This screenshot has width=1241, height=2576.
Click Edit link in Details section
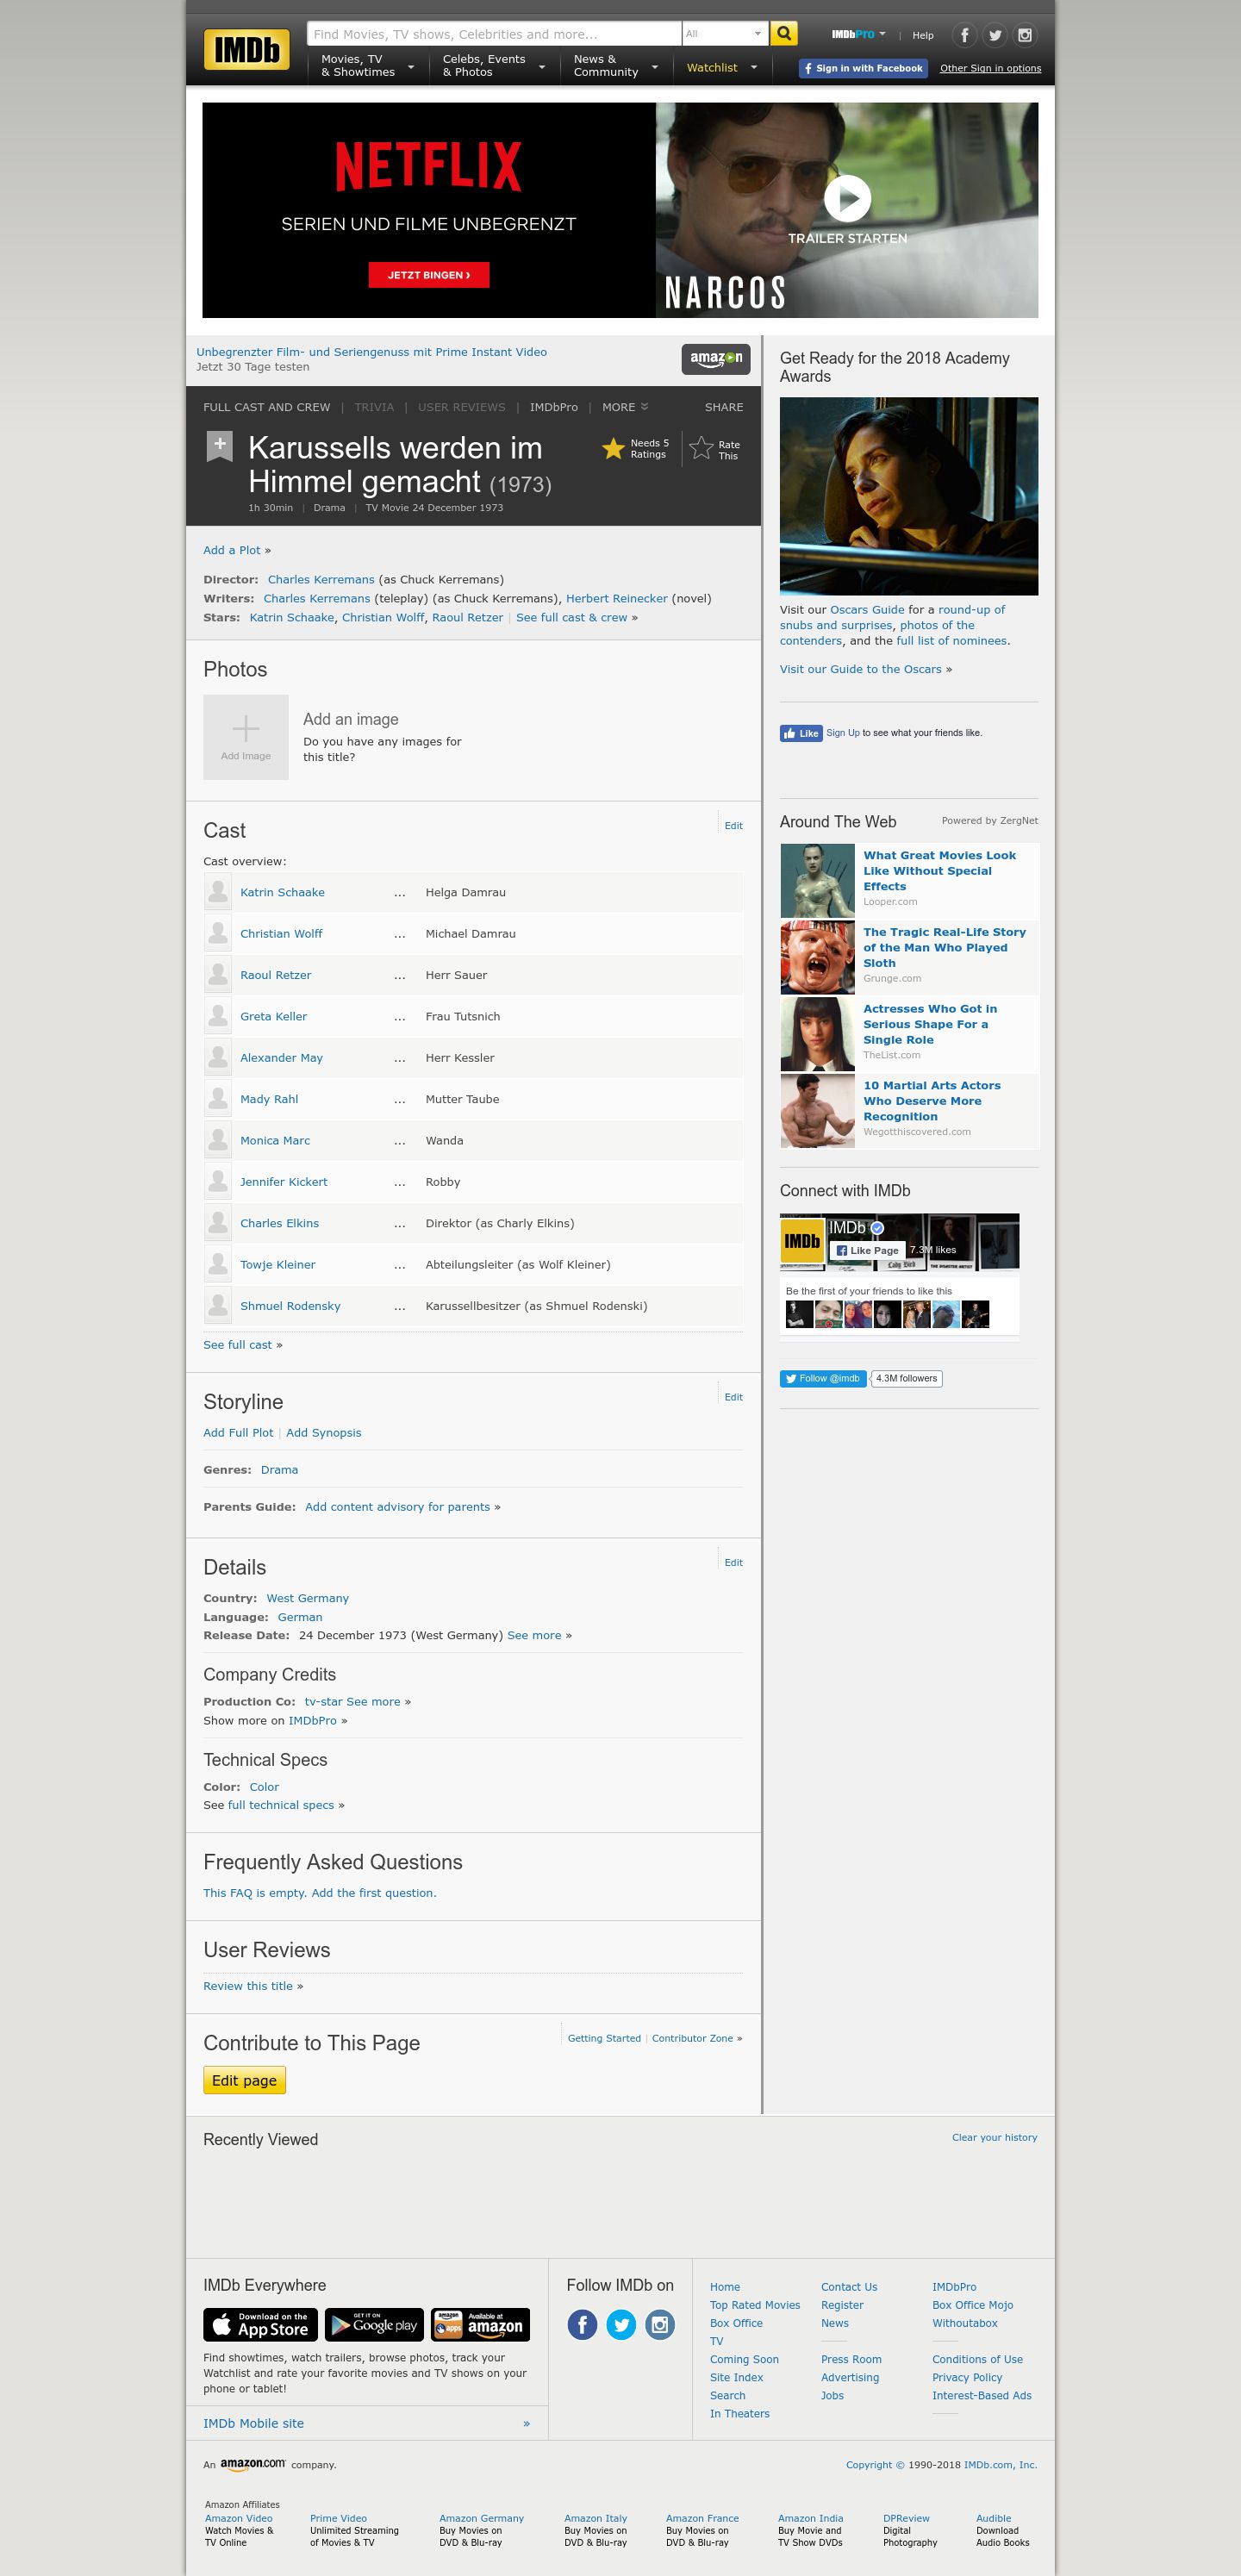pos(733,1562)
